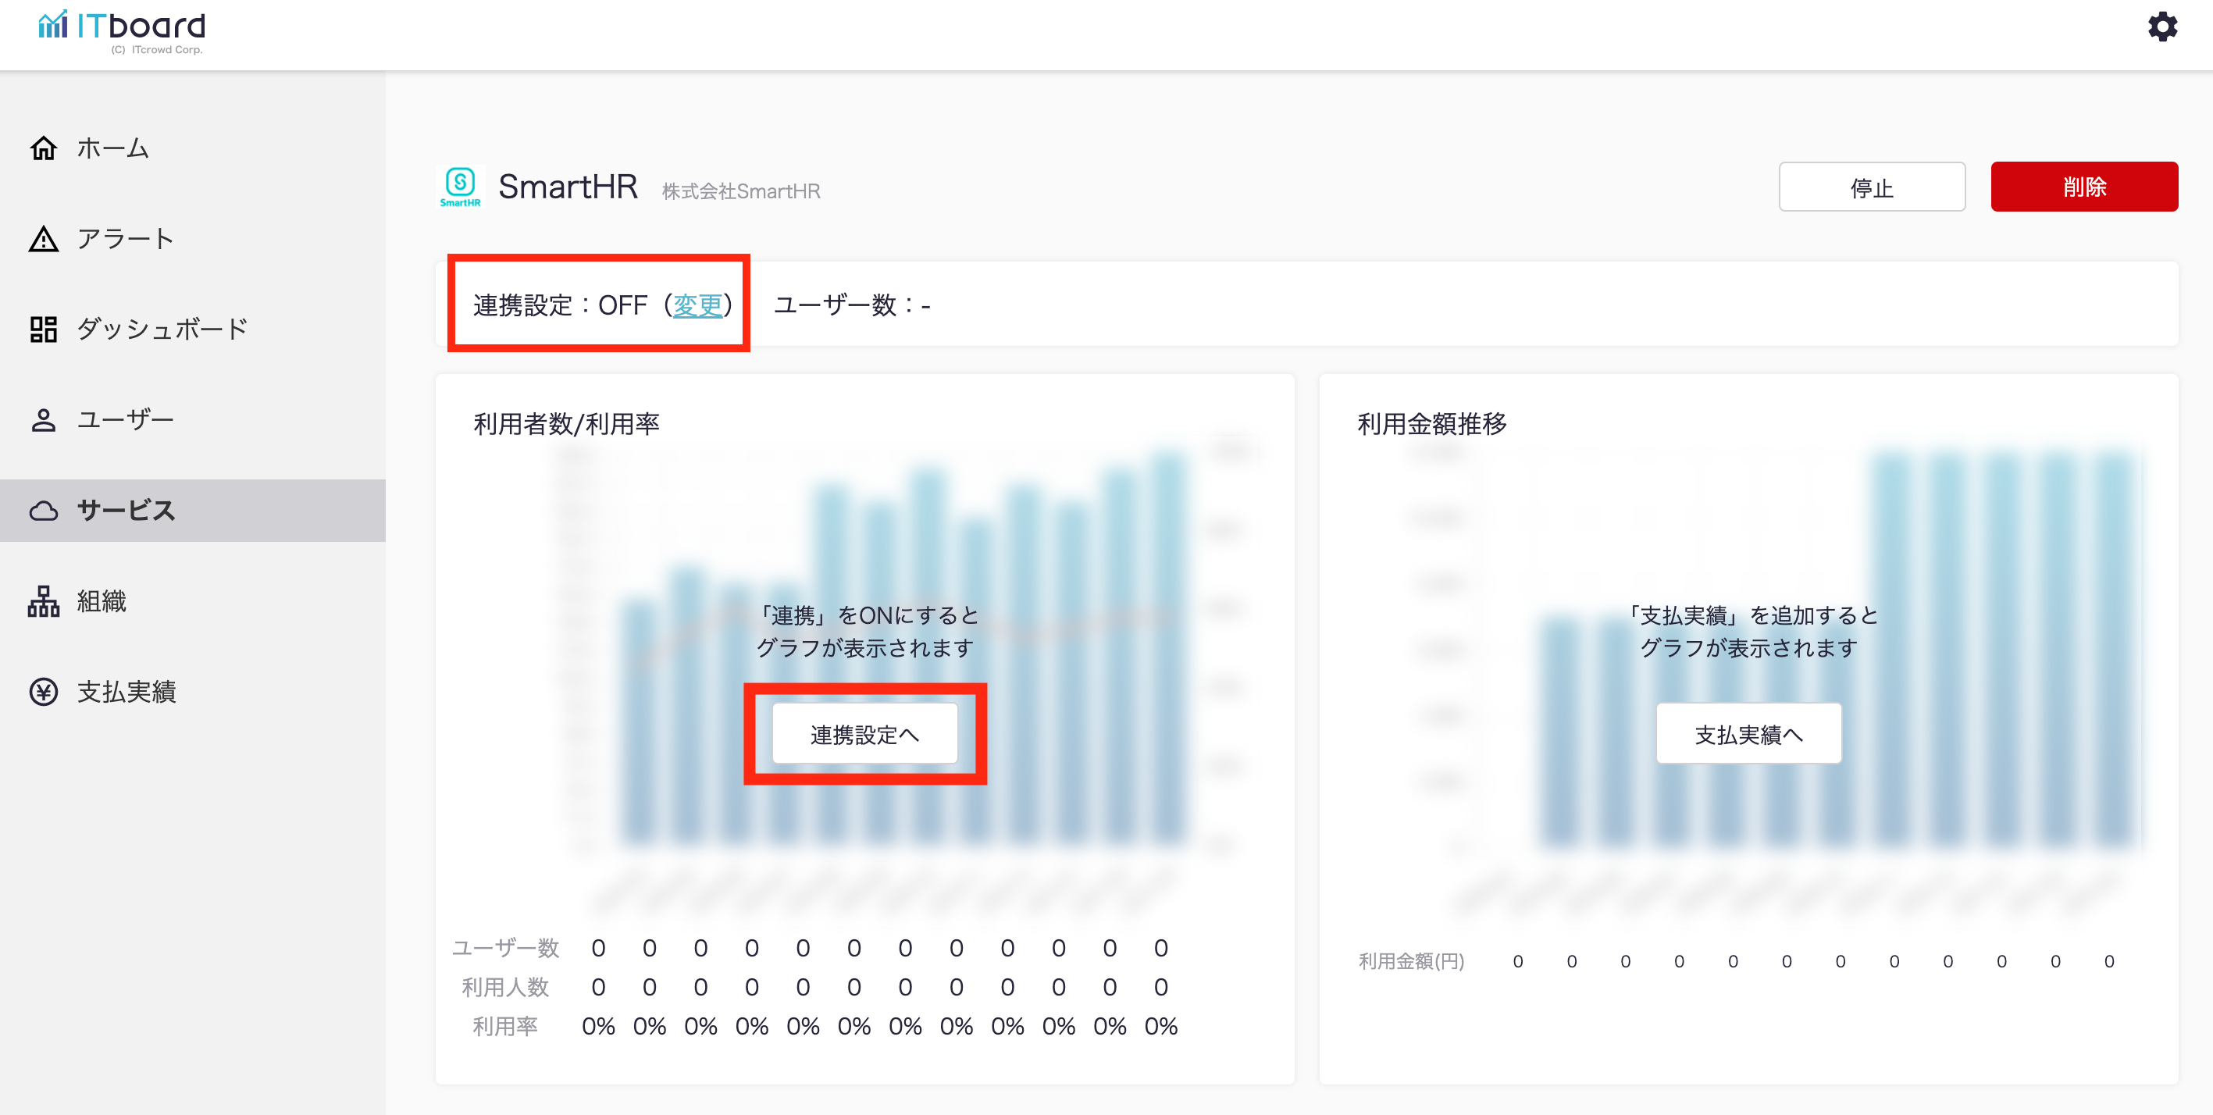Click the alert triangle icon
The height and width of the screenshot is (1115, 2213).
(44, 239)
